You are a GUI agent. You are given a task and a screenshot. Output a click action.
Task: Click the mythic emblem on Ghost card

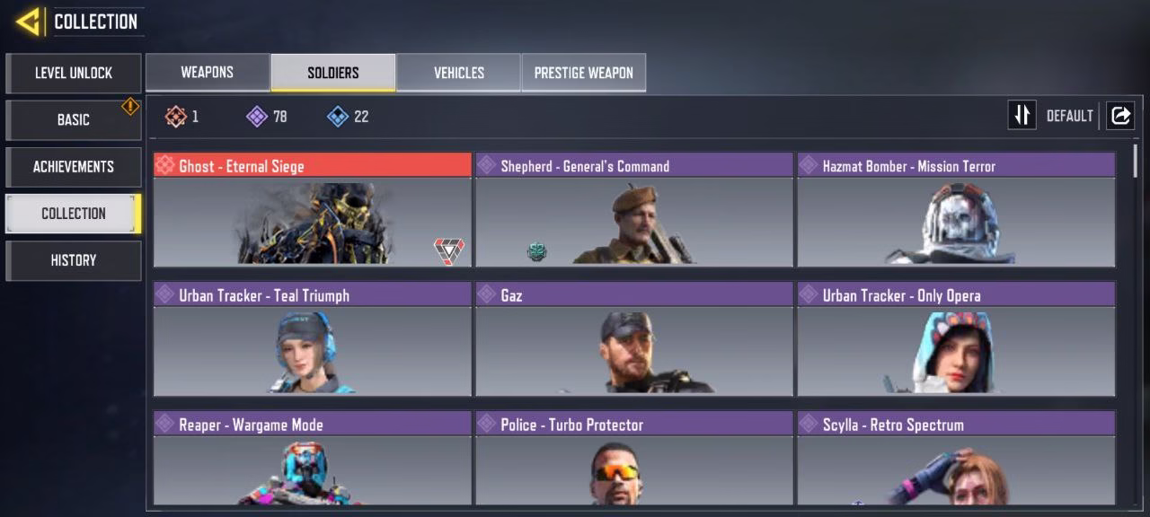click(x=449, y=251)
